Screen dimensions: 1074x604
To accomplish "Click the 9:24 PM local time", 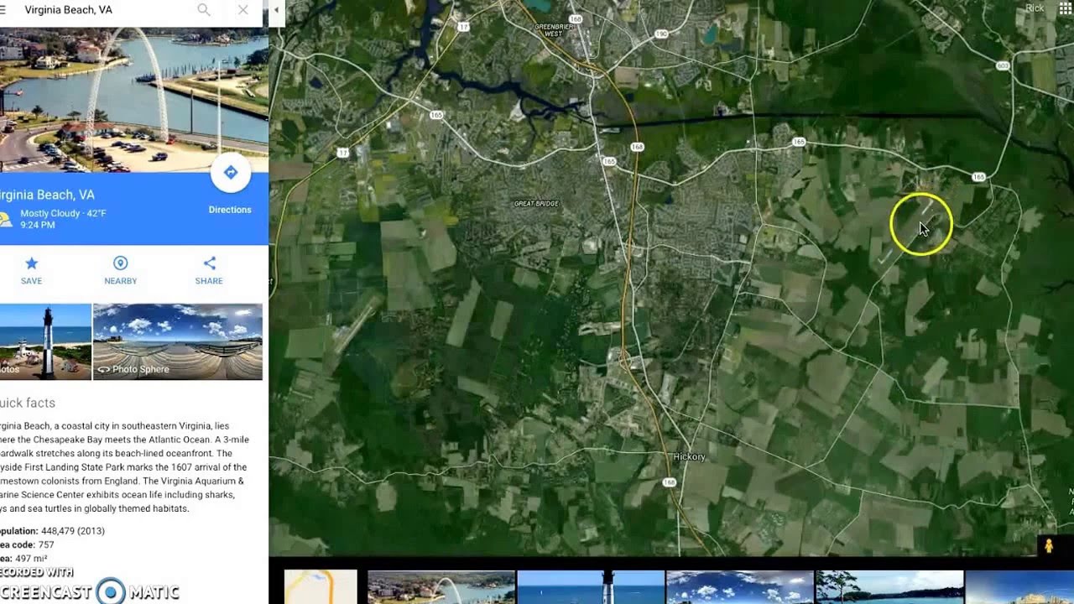I will tap(38, 226).
